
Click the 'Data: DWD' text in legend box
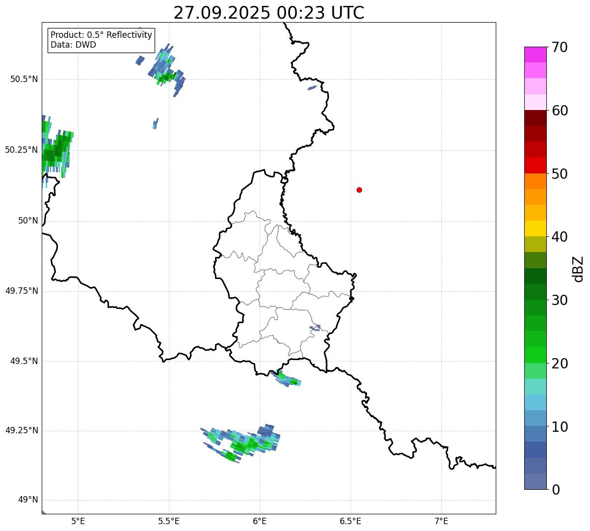pos(74,45)
